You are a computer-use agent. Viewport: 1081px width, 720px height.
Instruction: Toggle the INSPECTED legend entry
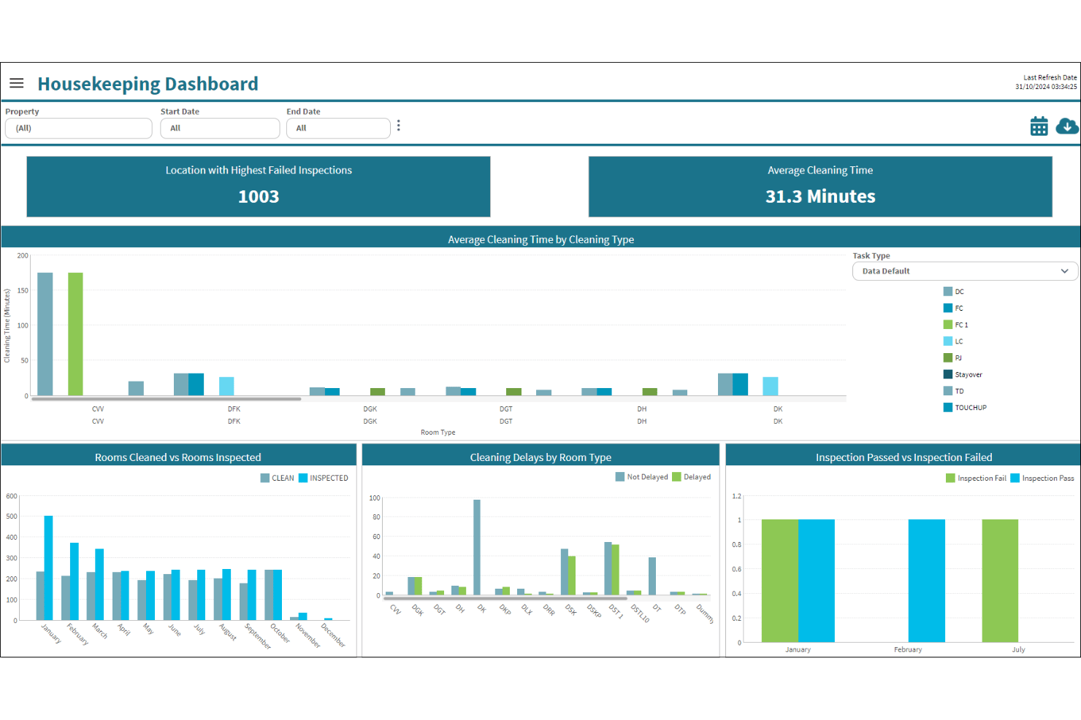point(324,479)
